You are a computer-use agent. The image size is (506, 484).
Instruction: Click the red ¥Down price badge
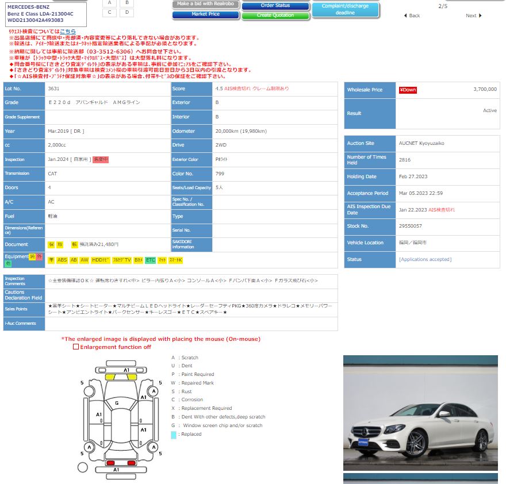(x=408, y=90)
